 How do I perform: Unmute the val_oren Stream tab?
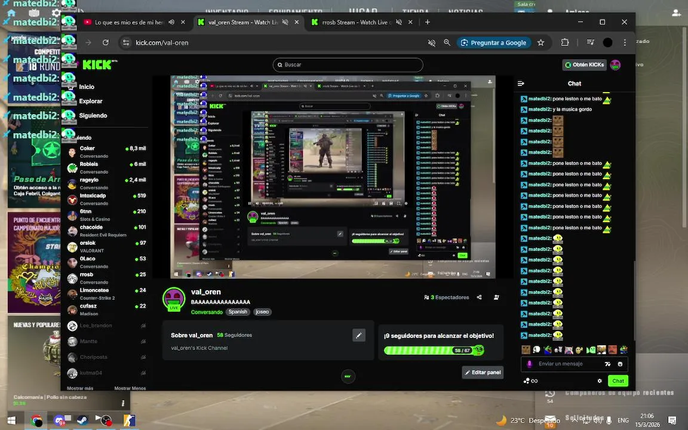(x=285, y=22)
